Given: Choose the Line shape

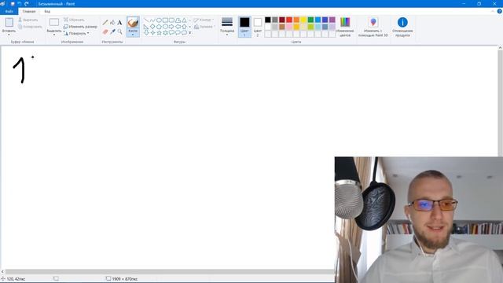Looking at the screenshot, I should (x=147, y=20).
